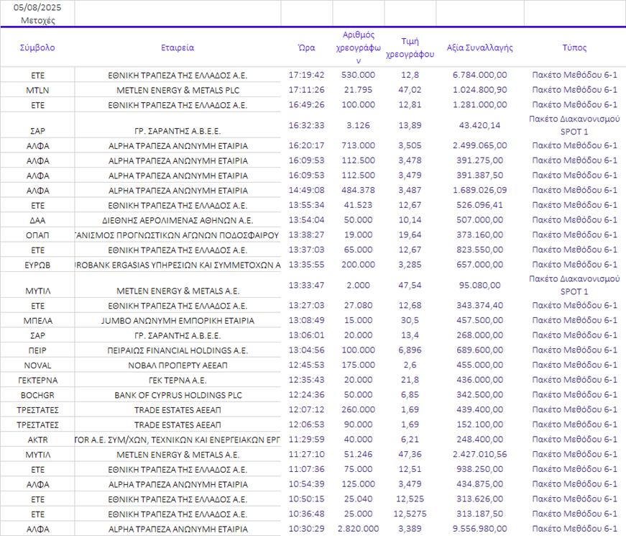This screenshot has width=626, height=536.
Task: Click the BANK OF CYPRUS HOLDINGS PLC cell
Action: (178, 395)
